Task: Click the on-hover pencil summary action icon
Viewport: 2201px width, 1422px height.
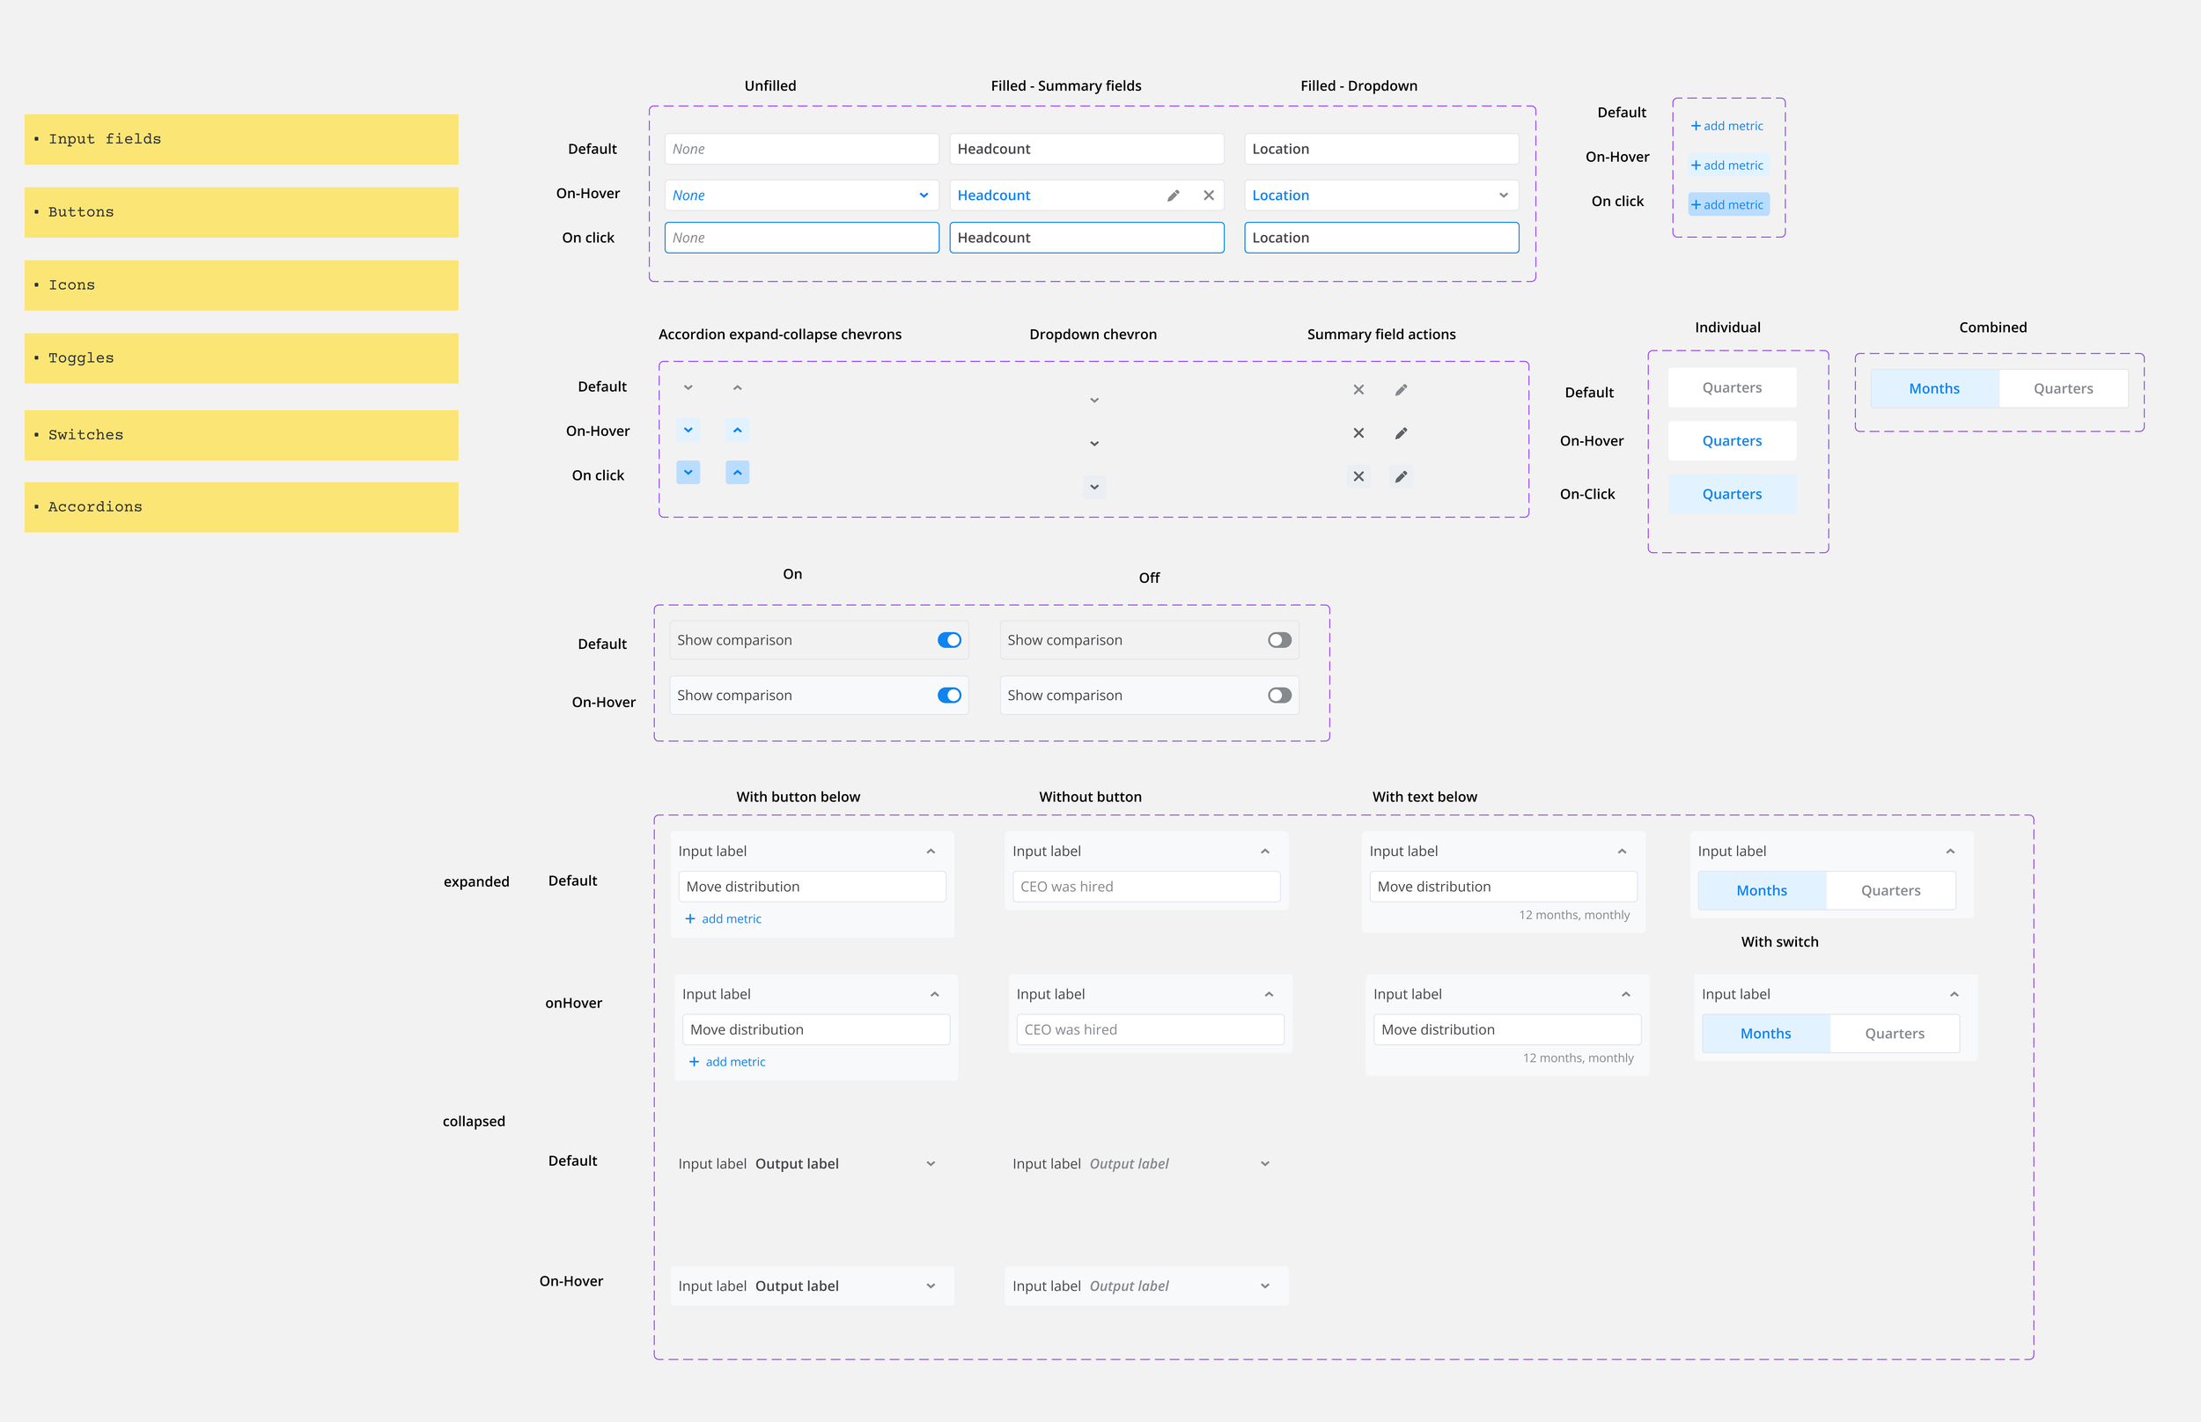Action: 1401,433
